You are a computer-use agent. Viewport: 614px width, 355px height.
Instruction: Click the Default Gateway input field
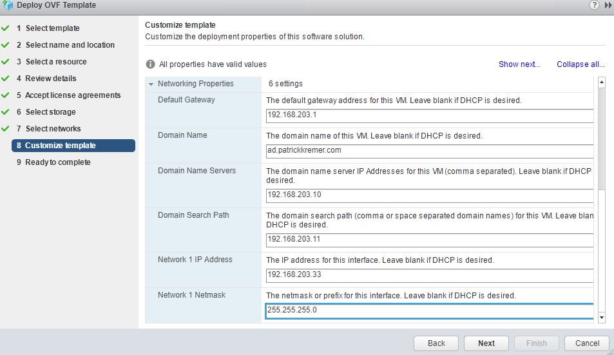(x=429, y=116)
